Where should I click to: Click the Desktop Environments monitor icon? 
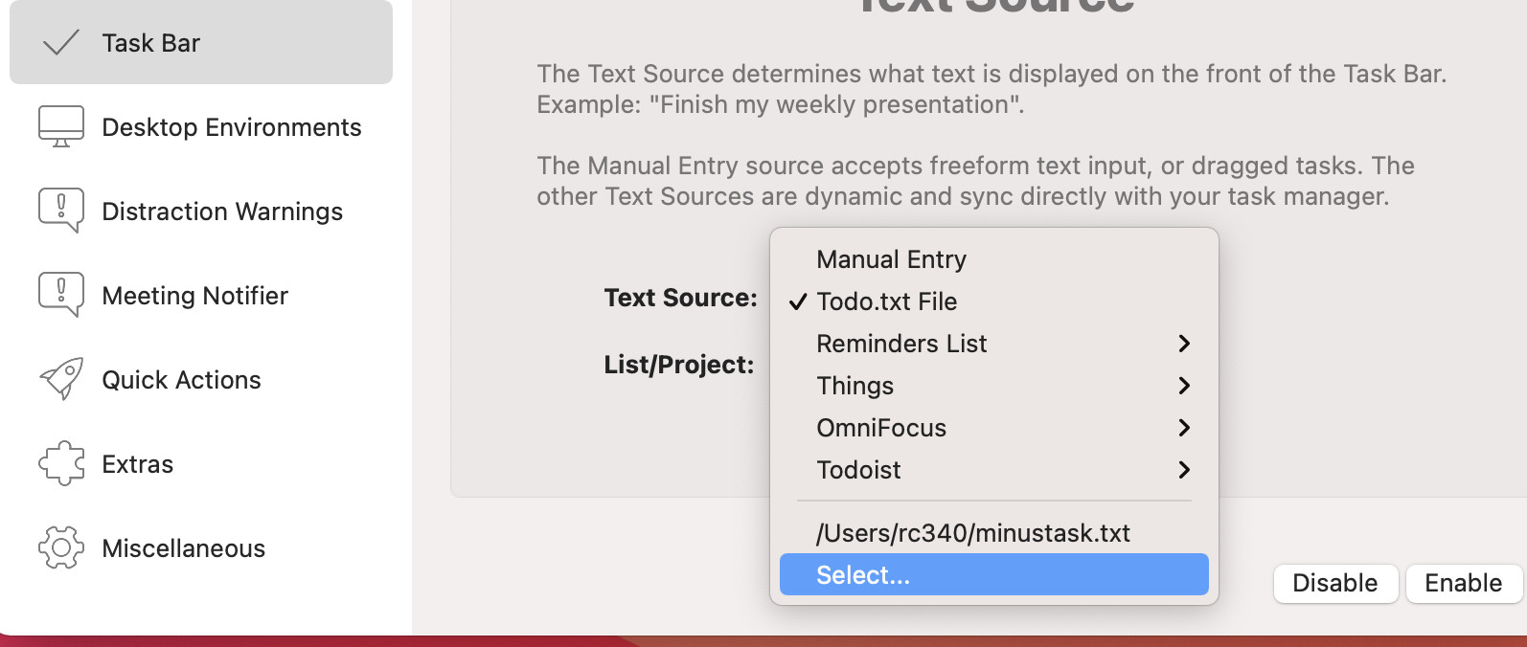click(x=61, y=126)
